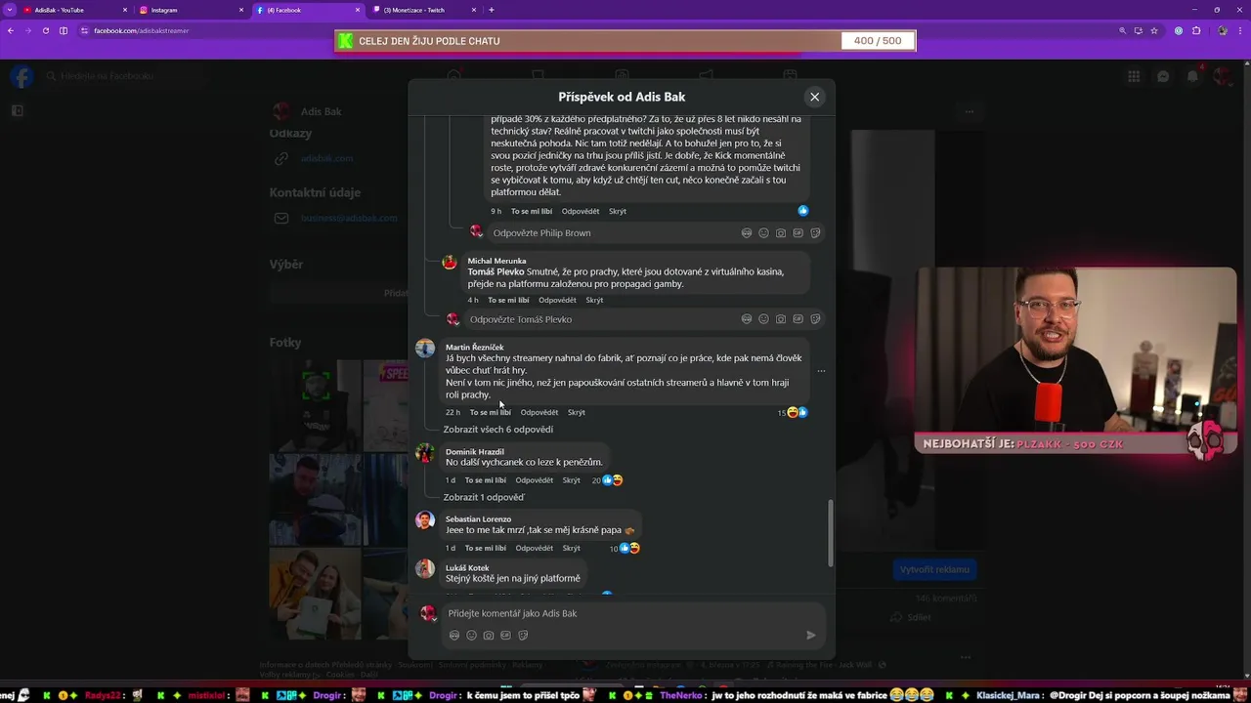Reply to Michal Merunka's comment
This screenshot has width=1251, height=703.
[557, 300]
